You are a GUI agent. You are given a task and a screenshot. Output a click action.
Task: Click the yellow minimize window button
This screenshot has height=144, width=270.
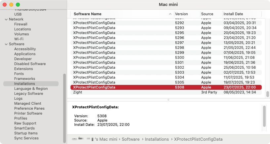pyautogui.click(x=11, y=5)
